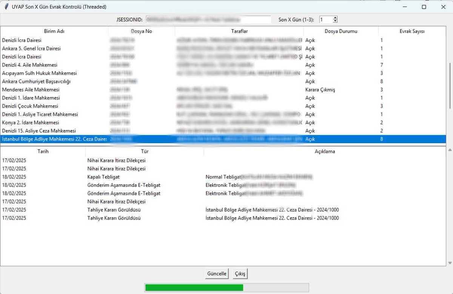
Task: Click the Güncelle button
Action: point(217,274)
